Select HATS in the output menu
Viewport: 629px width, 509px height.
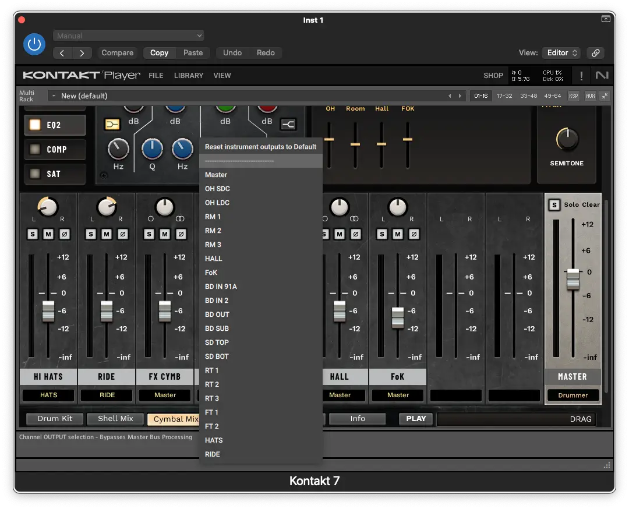pyautogui.click(x=261, y=440)
